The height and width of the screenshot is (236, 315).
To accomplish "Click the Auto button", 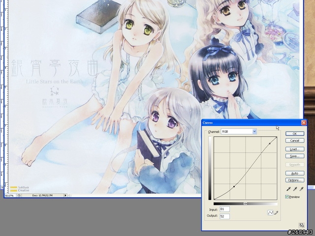I will pyautogui.click(x=295, y=173).
